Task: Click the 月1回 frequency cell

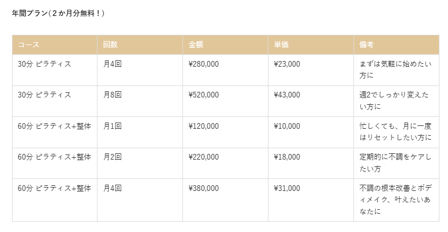Action: click(x=140, y=132)
